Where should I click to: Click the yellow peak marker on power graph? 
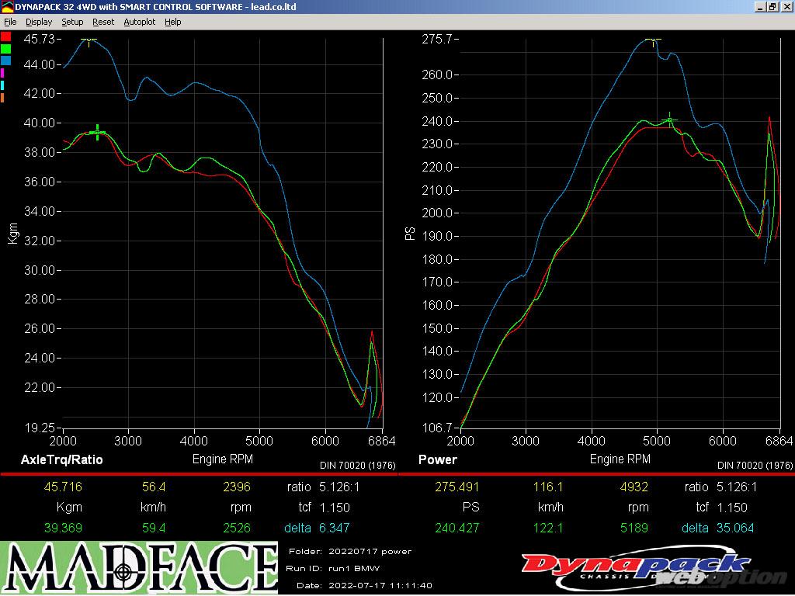(x=653, y=39)
